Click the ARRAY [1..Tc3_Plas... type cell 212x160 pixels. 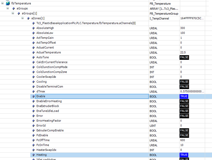tap(164, 9)
